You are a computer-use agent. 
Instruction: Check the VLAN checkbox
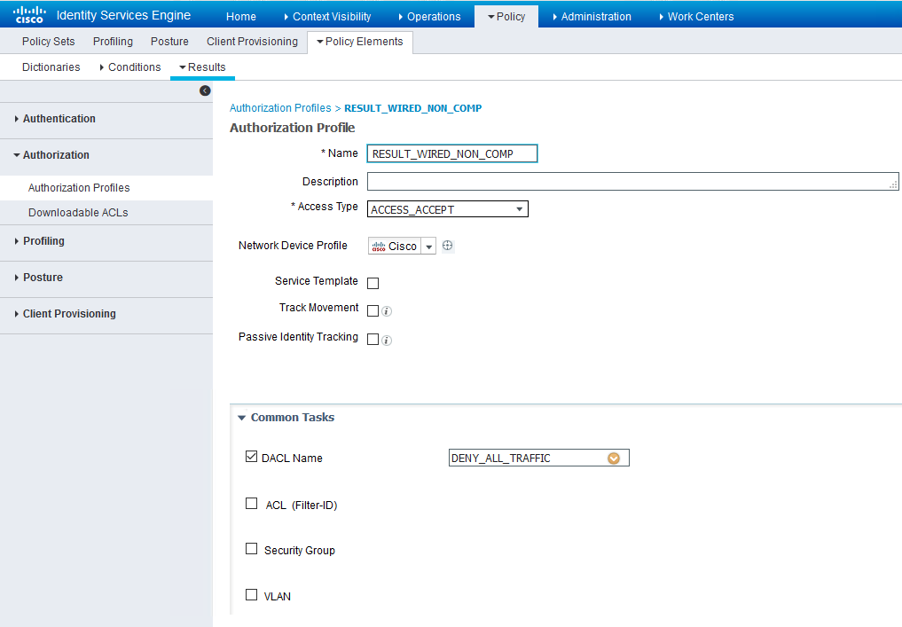pos(251,595)
